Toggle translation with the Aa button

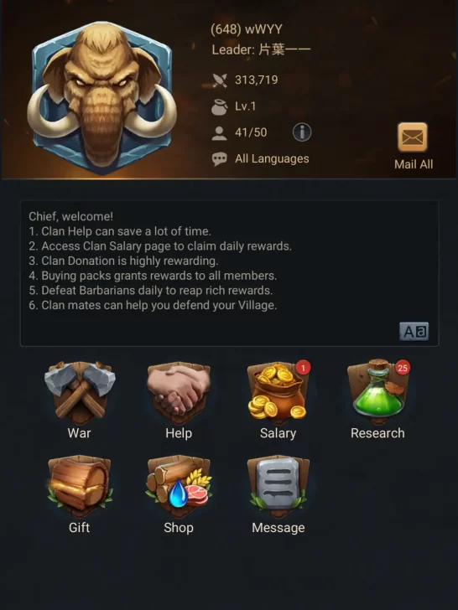click(414, 332)
